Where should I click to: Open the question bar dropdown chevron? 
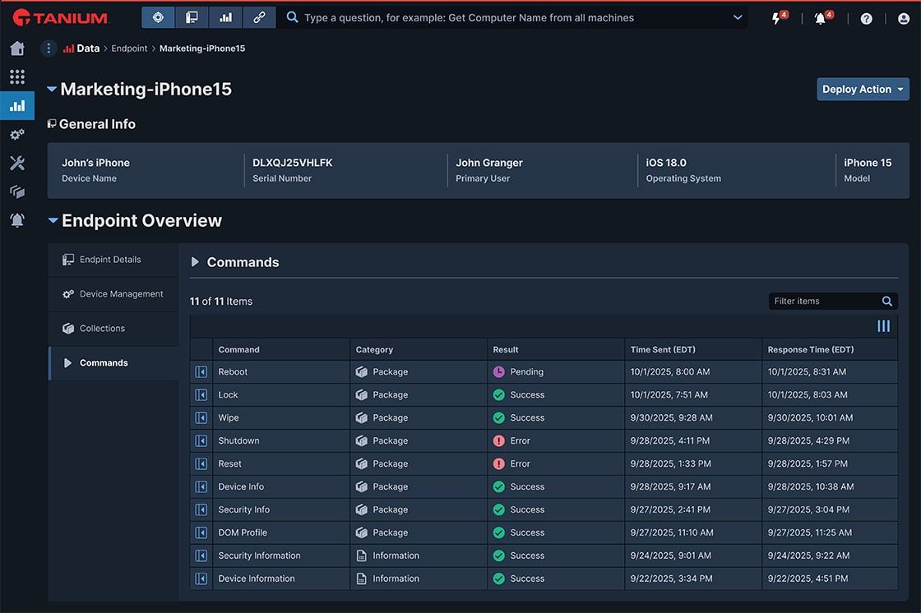(x=738, y=17)
